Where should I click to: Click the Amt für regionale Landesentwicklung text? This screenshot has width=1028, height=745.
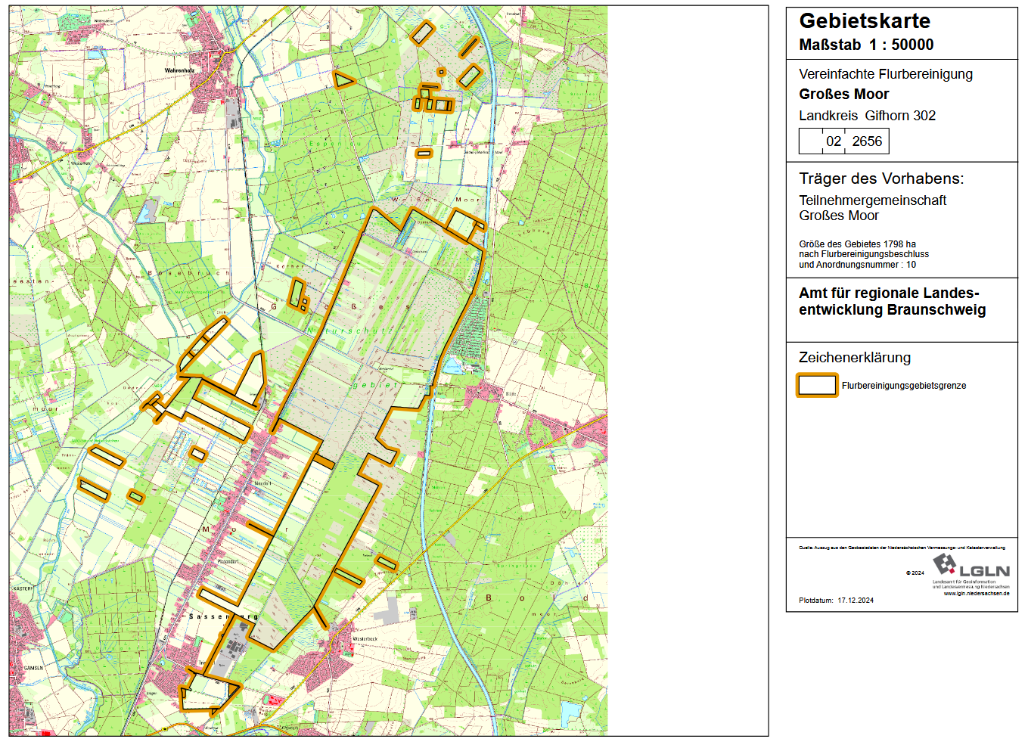(x=892, y=301)
